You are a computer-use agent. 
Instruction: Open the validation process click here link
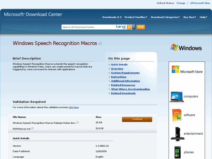click(x=73, y=107)
